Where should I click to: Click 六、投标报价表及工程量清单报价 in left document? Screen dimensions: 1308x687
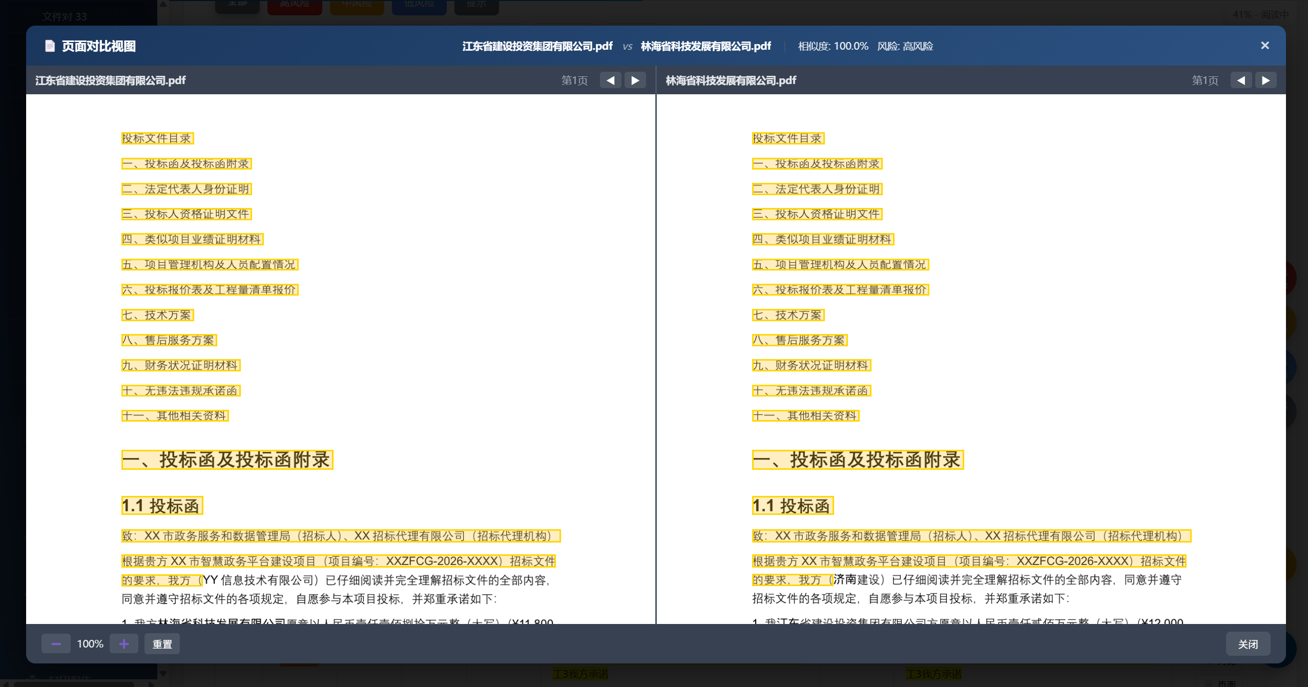210,289
